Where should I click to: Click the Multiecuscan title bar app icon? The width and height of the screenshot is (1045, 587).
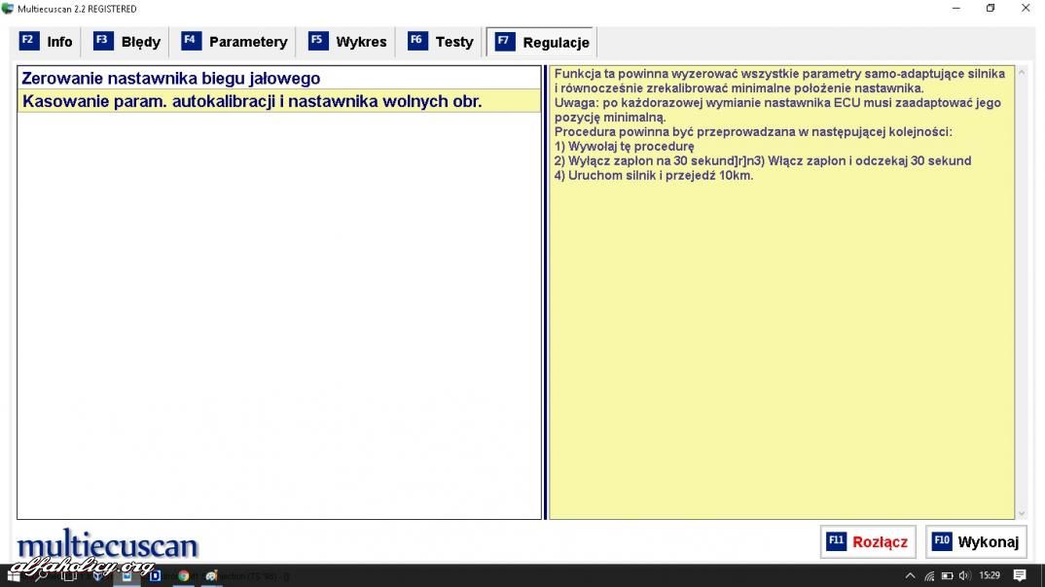click(x=8, y=9)
